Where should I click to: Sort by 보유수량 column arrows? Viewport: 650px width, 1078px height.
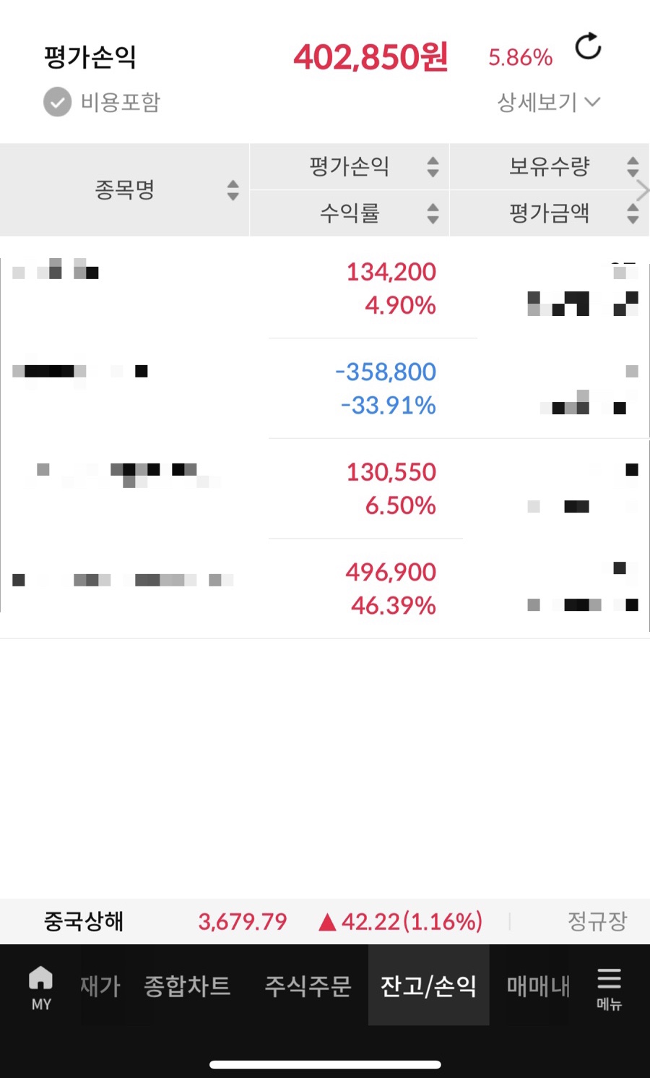633,167
